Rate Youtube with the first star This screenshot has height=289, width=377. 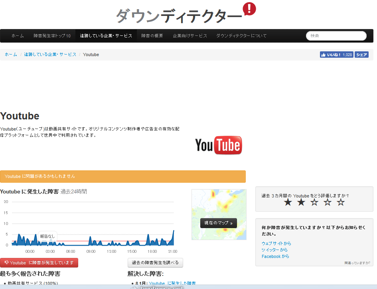coord(288,203)
